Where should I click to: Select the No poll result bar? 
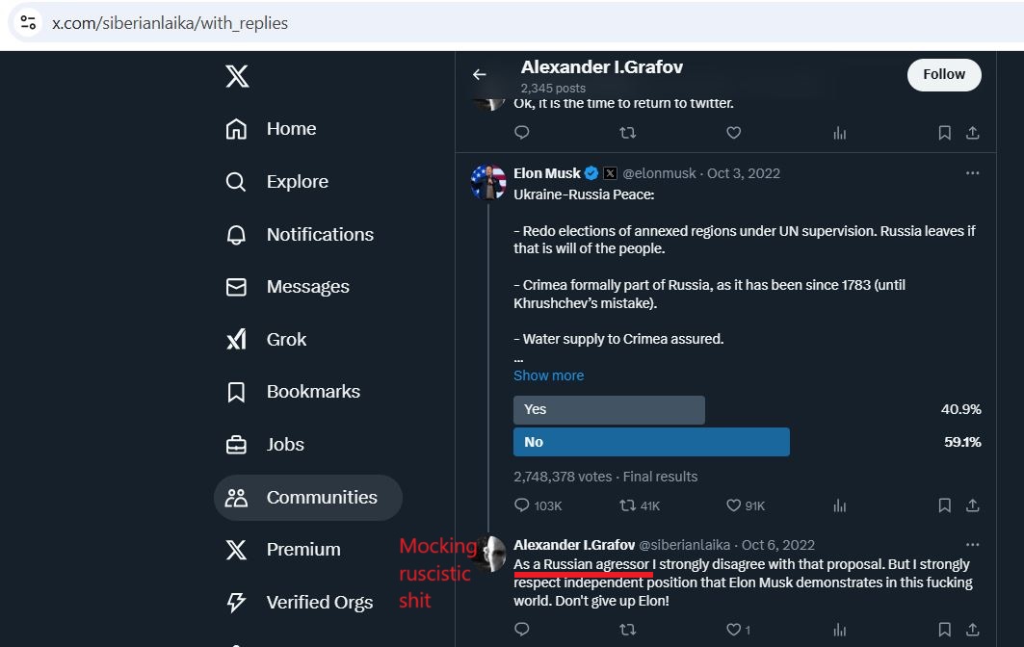pos(651,442)
